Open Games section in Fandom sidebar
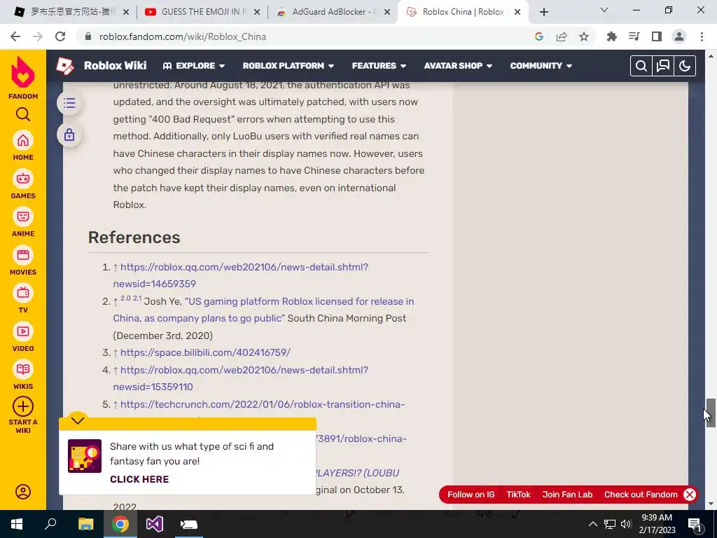 point(23,179)
